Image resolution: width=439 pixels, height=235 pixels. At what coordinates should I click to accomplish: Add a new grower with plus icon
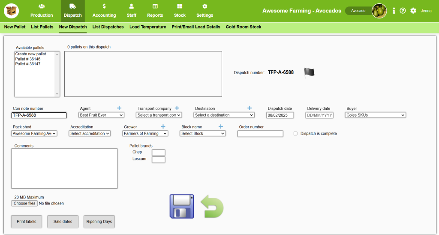tap(163, 127)
